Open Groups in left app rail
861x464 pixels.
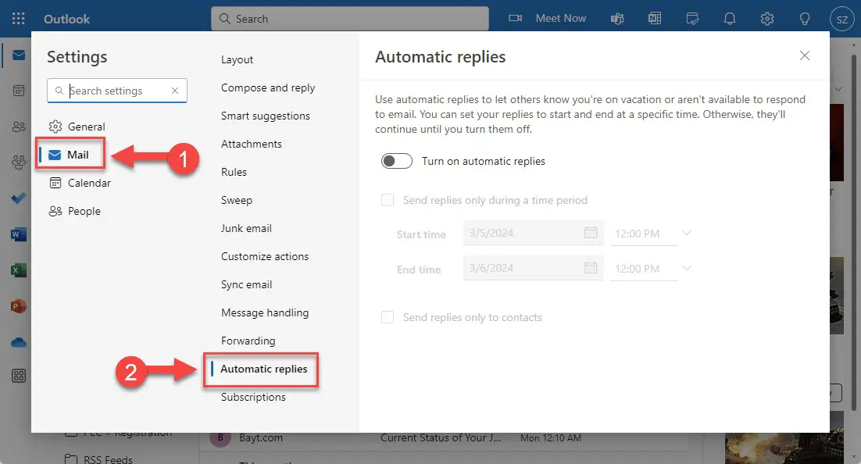point(19,162)
